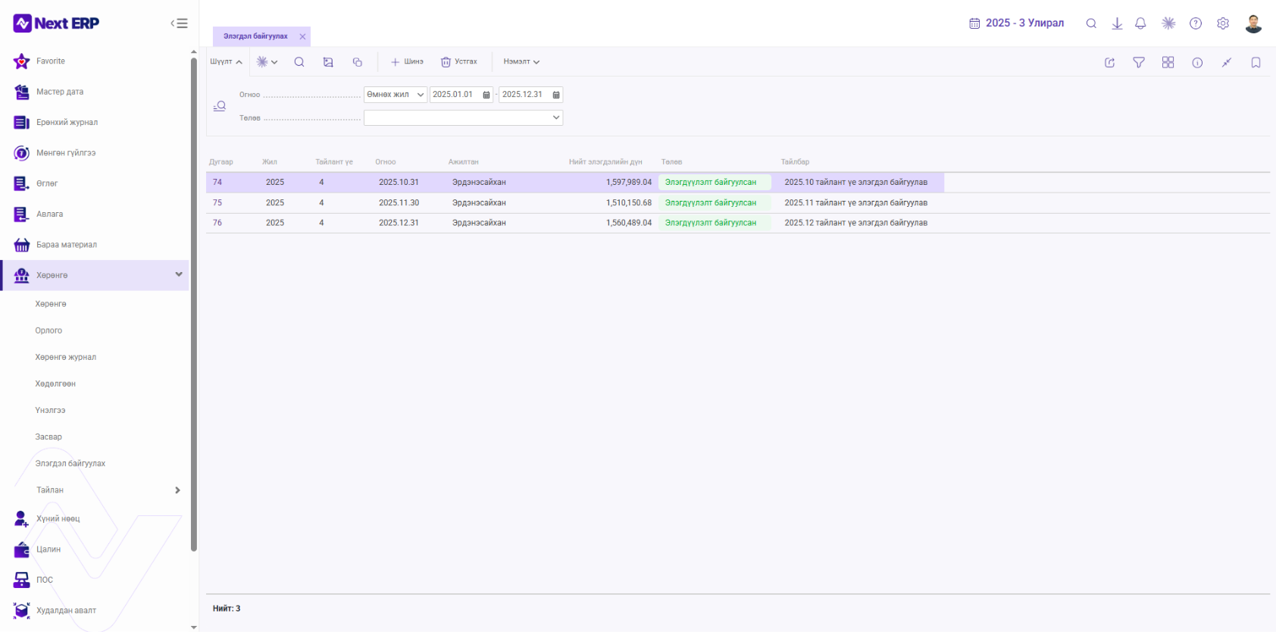Screen dimensions: 1276x632
Task: Open the notifications bell icon
Action: click(1140, 23)
